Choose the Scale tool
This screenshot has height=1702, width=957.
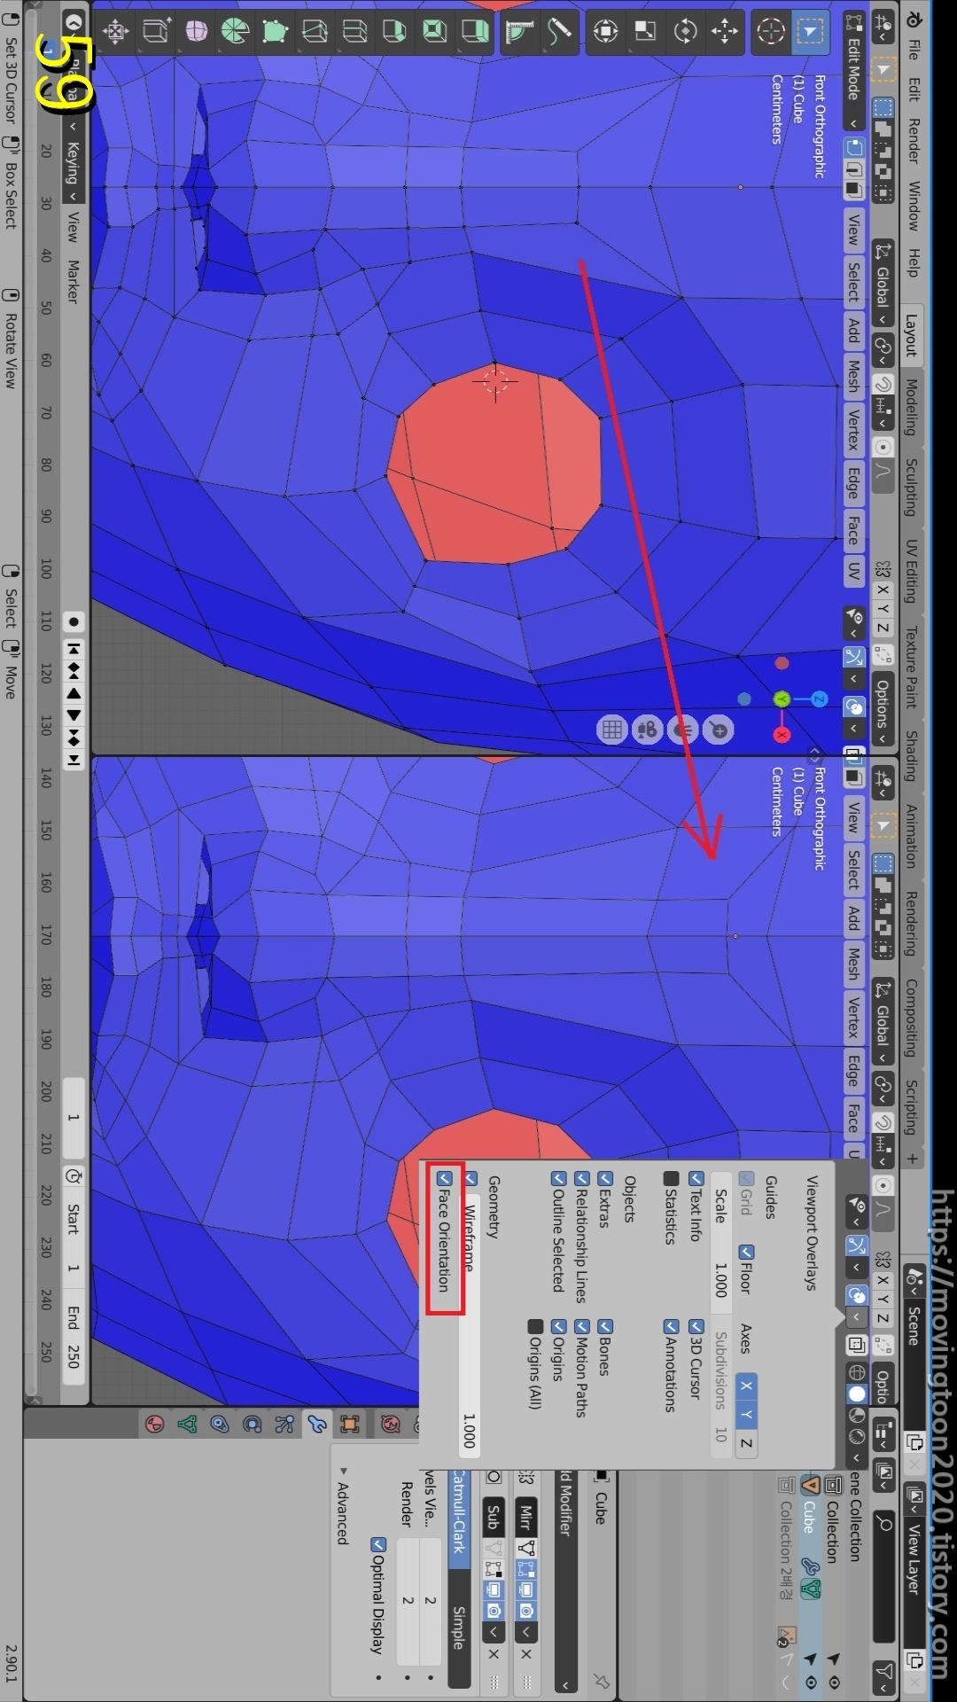tap(645, 31)
